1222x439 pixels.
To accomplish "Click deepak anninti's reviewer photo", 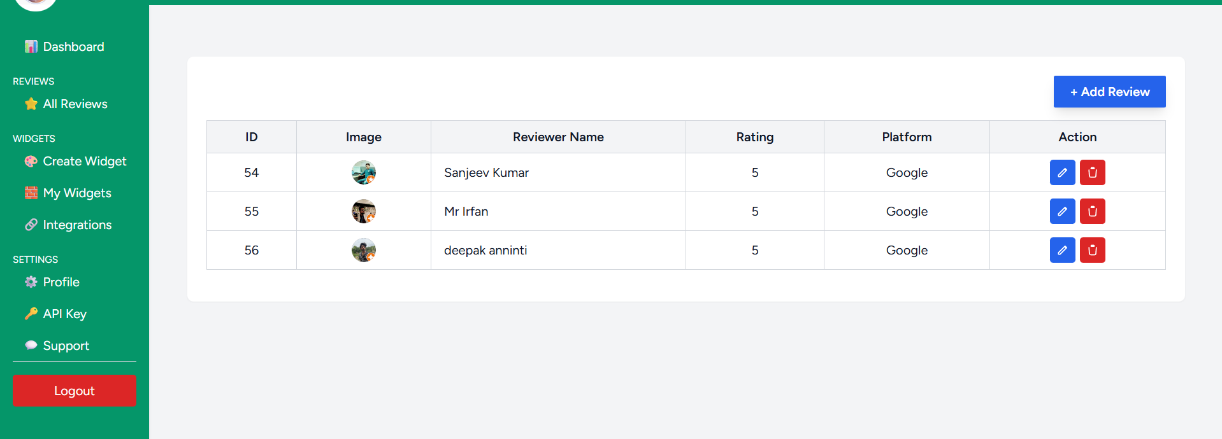I will coord(363,250).
